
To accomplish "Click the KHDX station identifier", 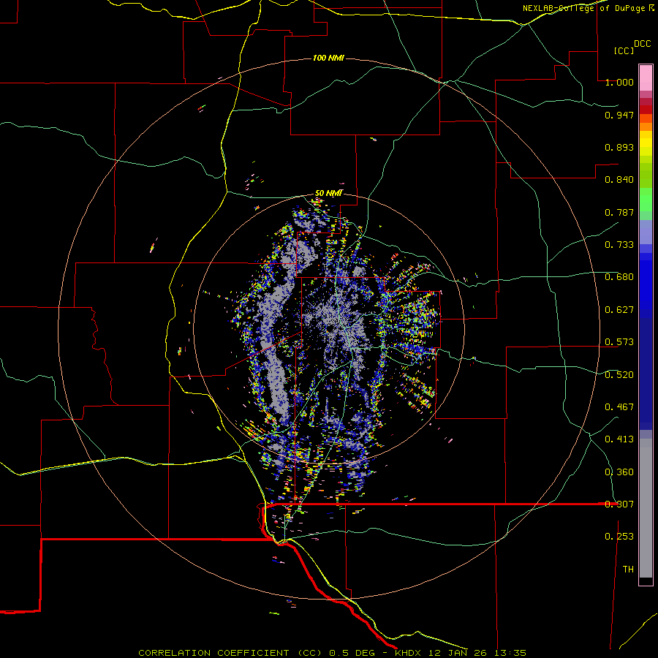I will 408,653.
